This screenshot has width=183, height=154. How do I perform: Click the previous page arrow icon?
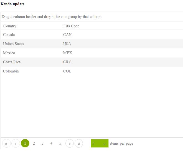pos(16,143)
